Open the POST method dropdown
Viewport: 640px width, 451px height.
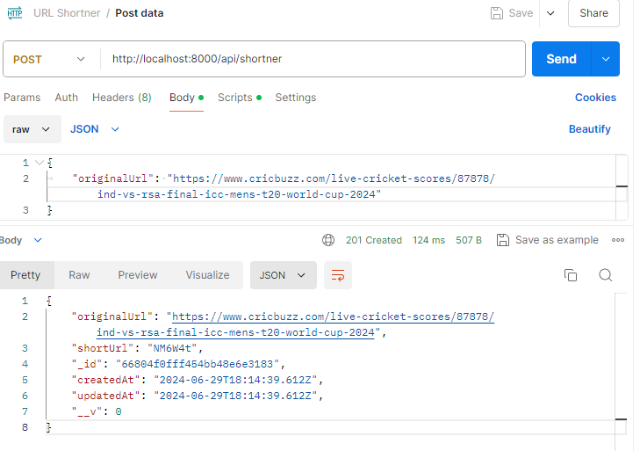click(49, 59)
